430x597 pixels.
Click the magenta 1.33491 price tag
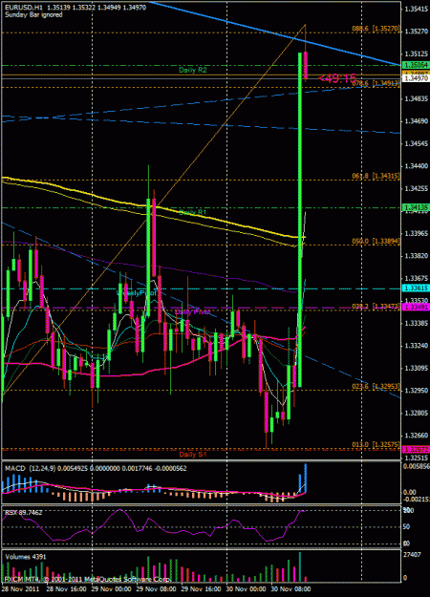tap(416, 307)
